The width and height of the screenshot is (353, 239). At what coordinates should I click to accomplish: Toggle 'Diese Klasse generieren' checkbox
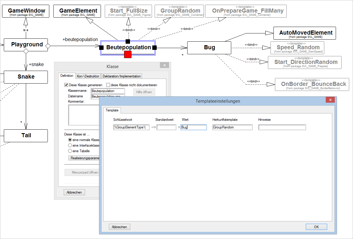click(66, 85)
